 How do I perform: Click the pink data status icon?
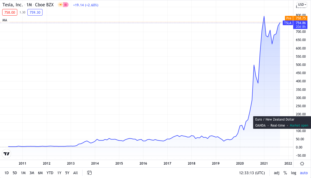coord(66,5)
